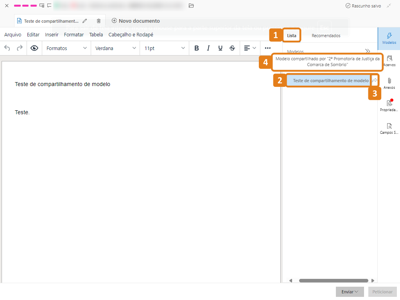Delete the document using the trash icon
The width and height of the screenshot is (400, 300).
click(x=98, y=21)
